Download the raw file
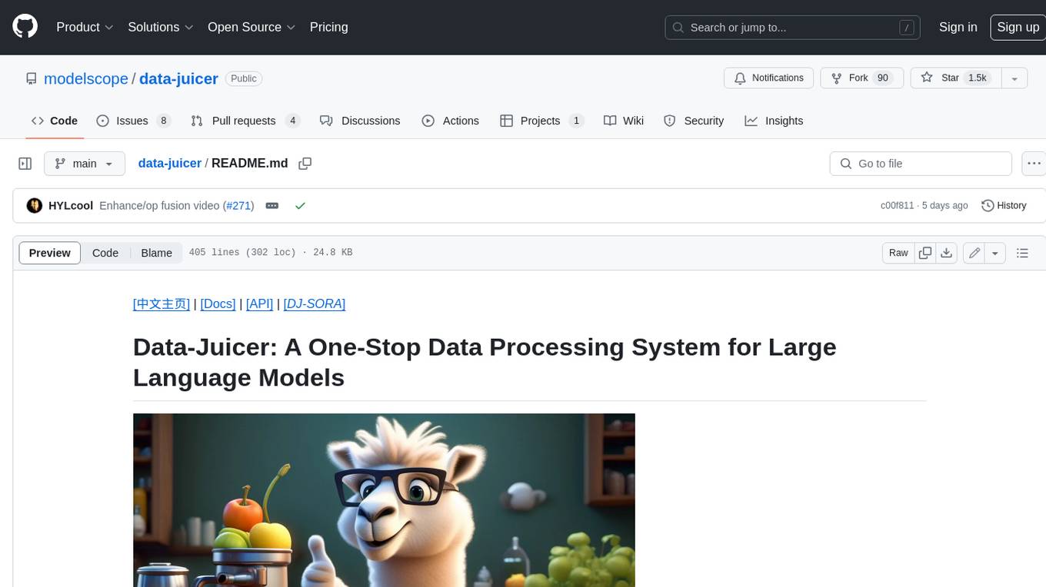 pos(947,253)
